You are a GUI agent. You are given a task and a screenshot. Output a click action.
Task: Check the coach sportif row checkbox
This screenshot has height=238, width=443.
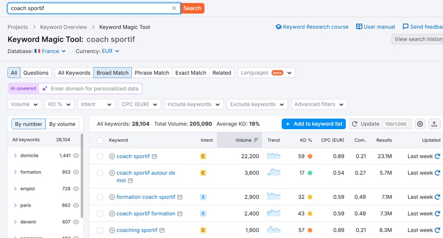pyautogui.click(x=100, y=156)
